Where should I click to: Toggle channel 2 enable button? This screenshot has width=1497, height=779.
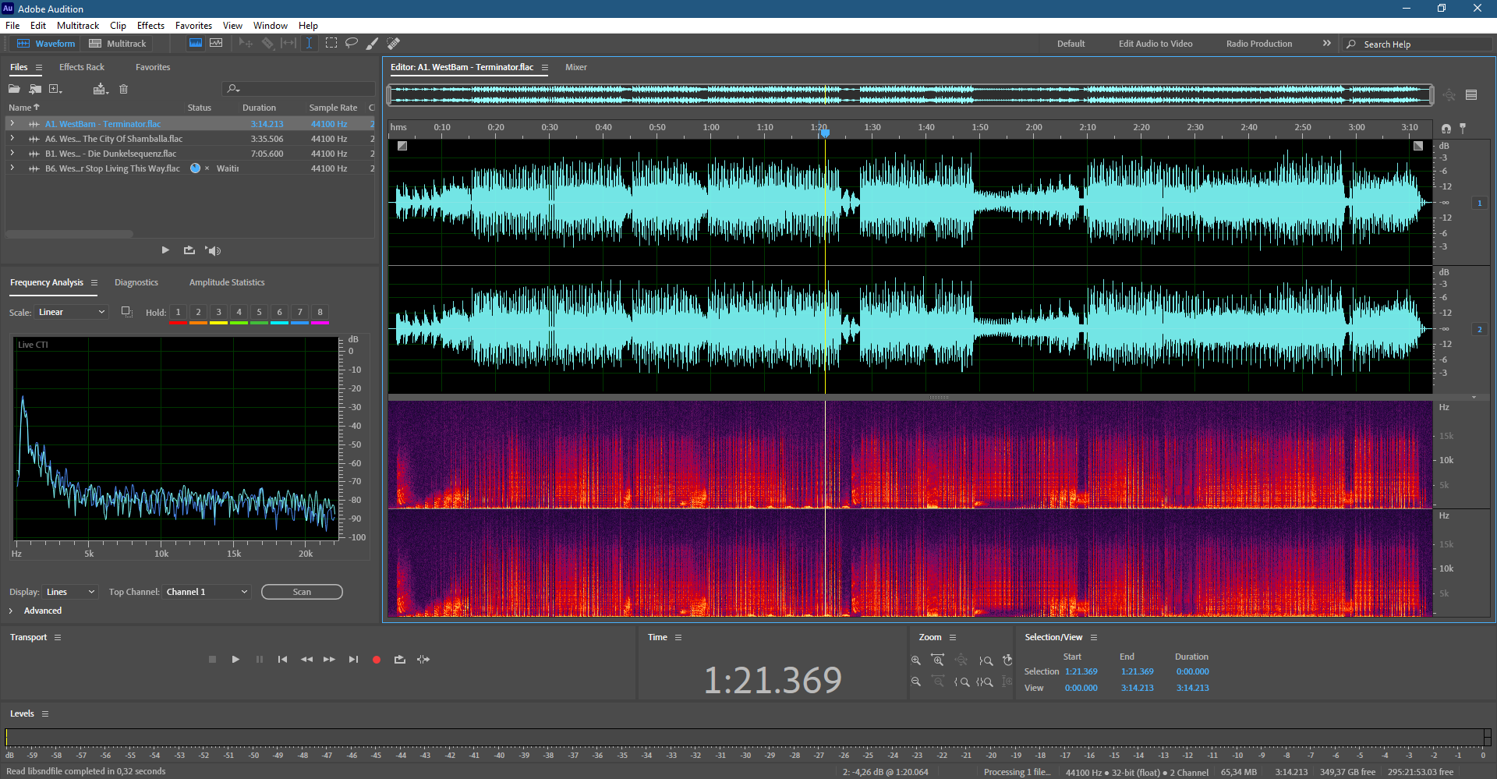click(1479, 329)
